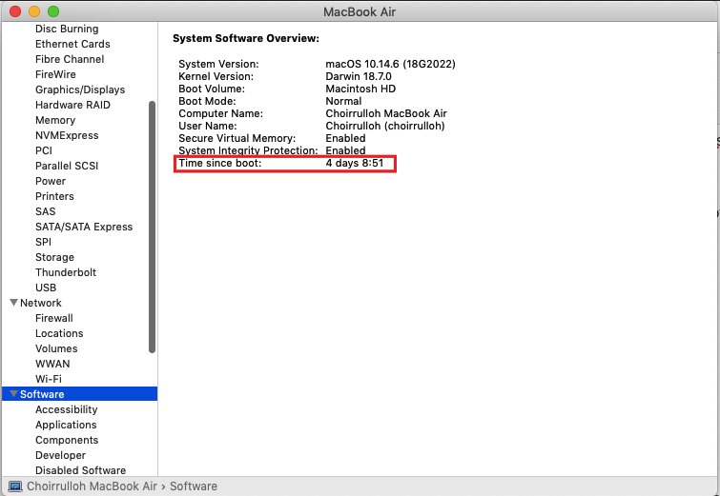Click the Darwin 18.7.0 kernel value
The image size is (720, 496).
tap(359, 76)
